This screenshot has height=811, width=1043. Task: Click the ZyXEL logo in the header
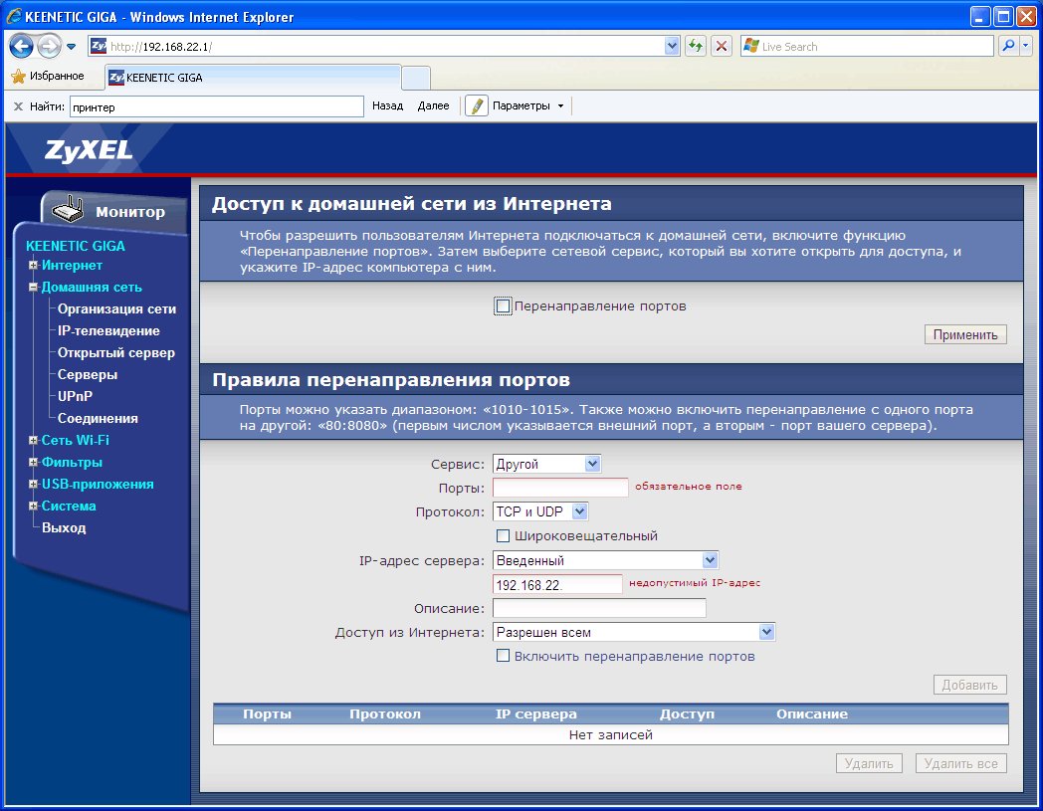(x=89, y=150)
